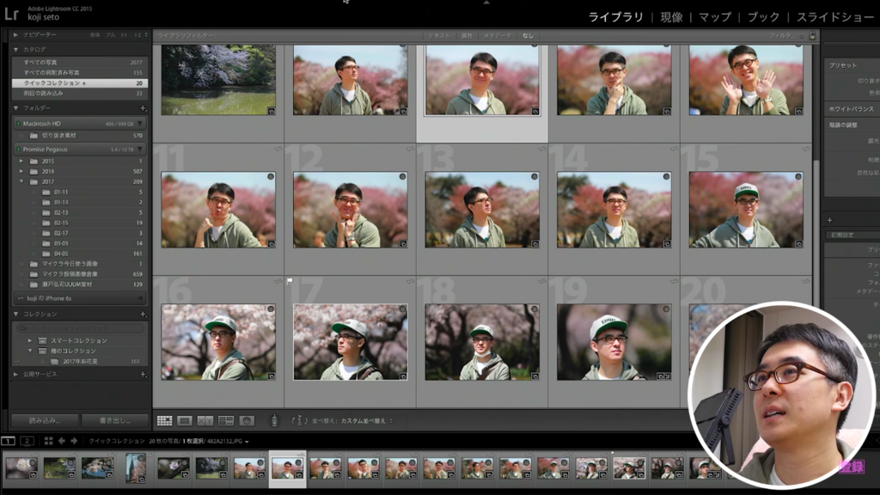Image resolution: width=880 pixels, height=495 pixels.
Task: Collapse the 2017 folder tree
Action: click(x=21, y=182)
